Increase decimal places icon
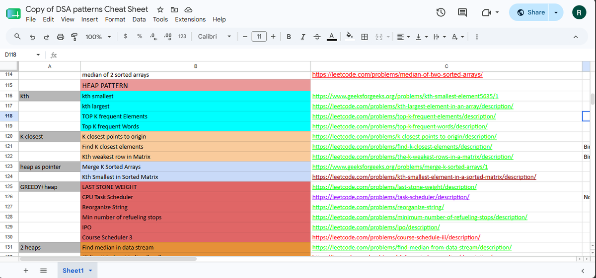 (168, 36)
